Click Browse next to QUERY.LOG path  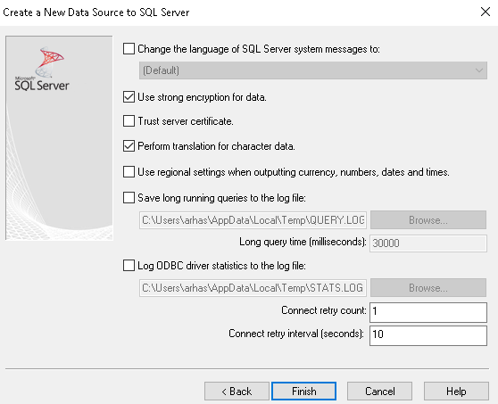(x=428, y=220)
